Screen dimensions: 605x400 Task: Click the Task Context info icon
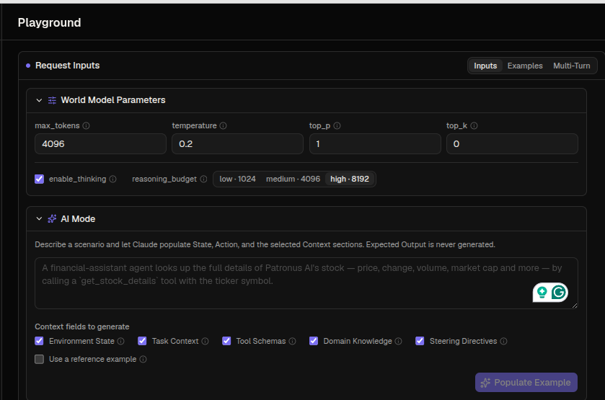point(206,341)
